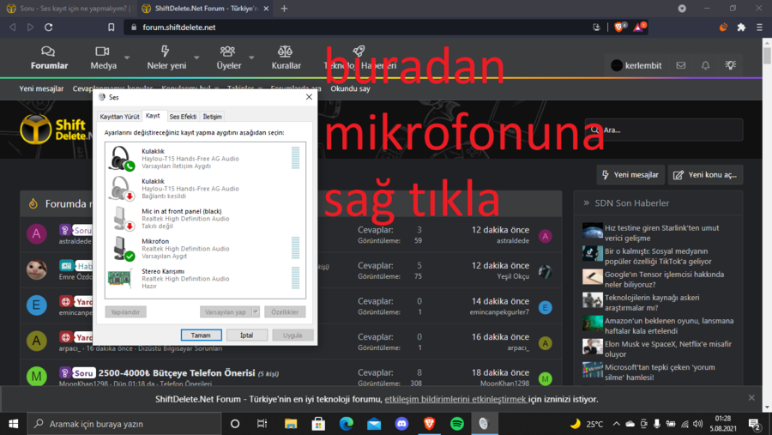Expand the Medya menu dropdown arrow
The height and width of the screenshot is (435, 772).
click(127, 58)
